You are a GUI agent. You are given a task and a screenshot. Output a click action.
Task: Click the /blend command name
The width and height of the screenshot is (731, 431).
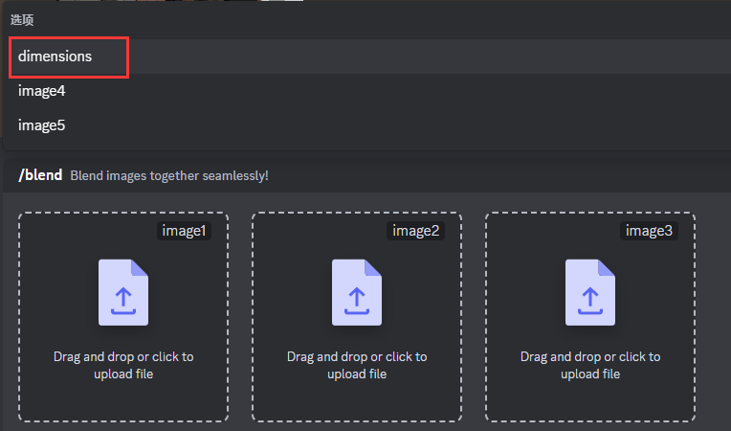[x=40, y=175]
